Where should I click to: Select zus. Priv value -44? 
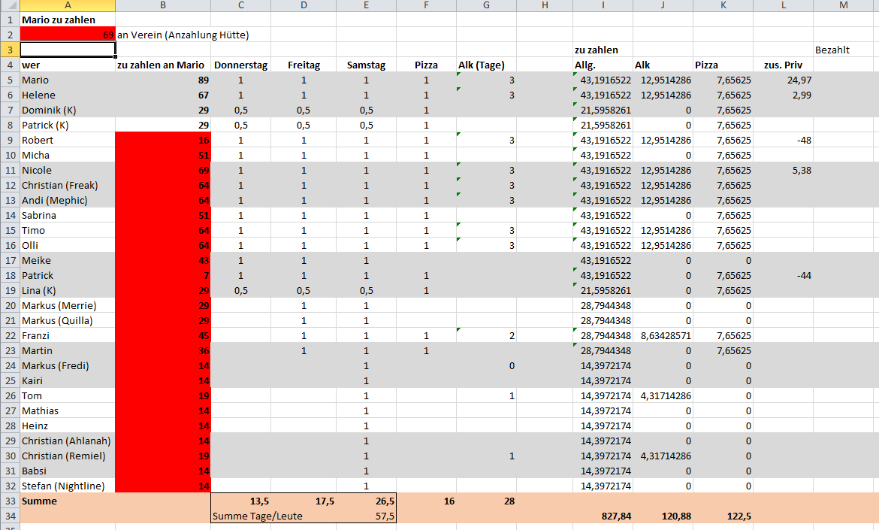783,275
